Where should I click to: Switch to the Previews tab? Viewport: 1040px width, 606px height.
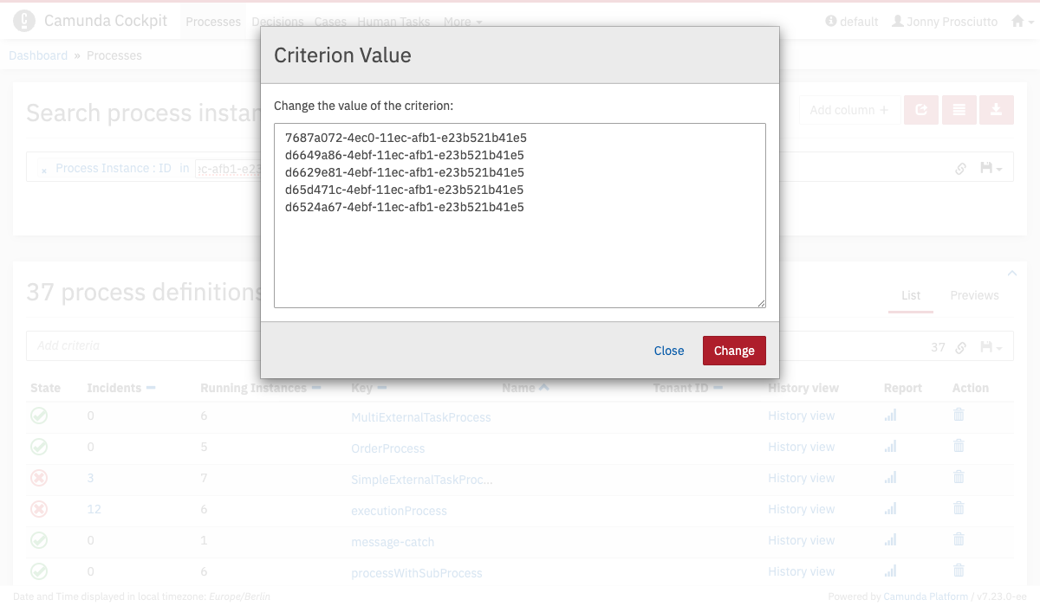coord(974,295)
